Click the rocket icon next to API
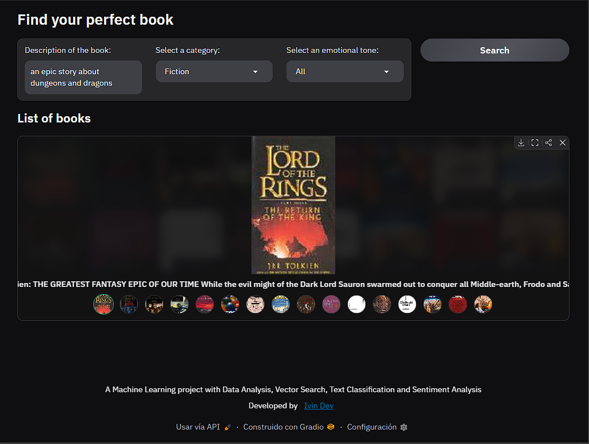 click(x=227, y=427)
